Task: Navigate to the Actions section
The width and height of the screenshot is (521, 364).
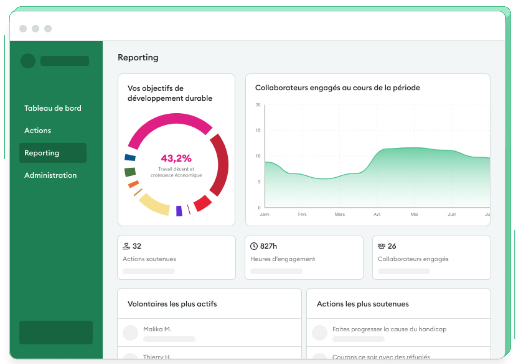Action: 37,131
